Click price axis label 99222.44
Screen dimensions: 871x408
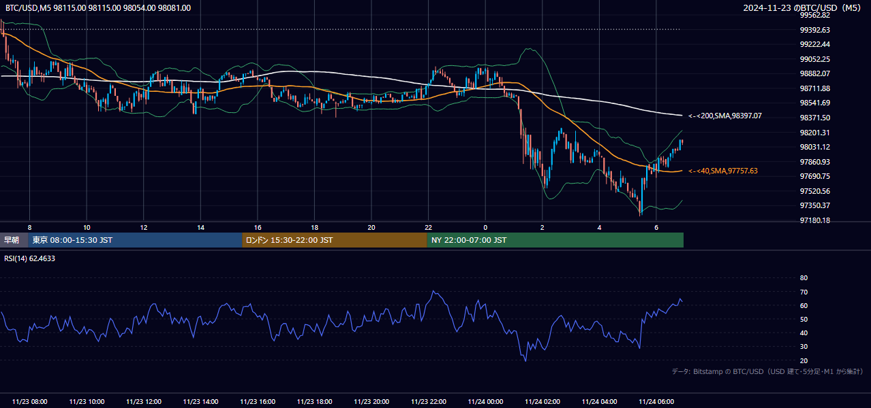pos(815,44)
